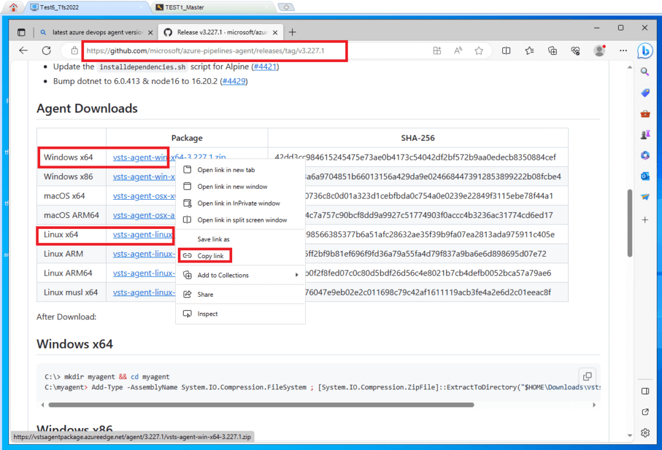Open the sidebar Outlook icon
Screen dimensions: 662x450
pos(645,176)
